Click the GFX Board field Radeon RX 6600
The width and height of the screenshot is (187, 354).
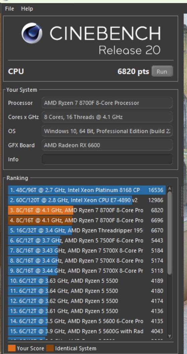pos(107,145)
